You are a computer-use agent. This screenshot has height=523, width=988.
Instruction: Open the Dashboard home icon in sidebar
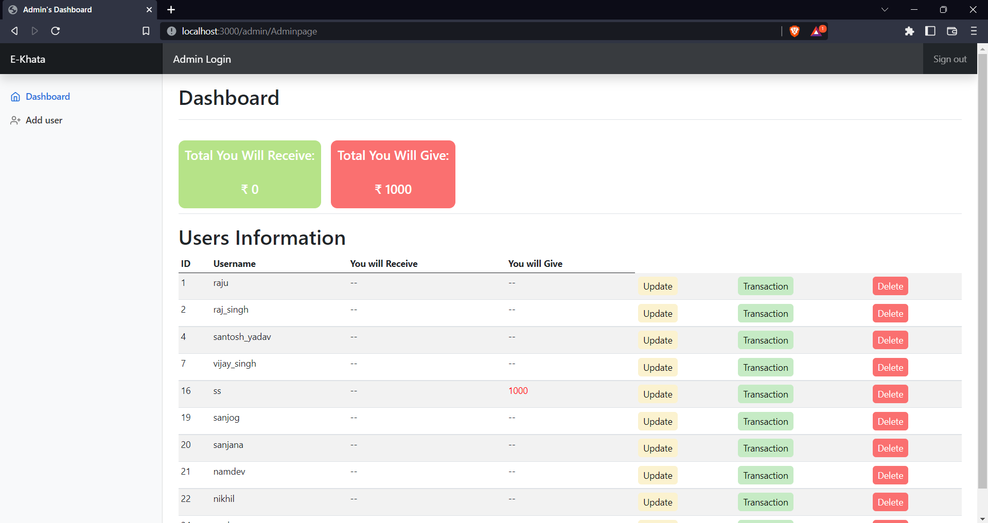16,97
